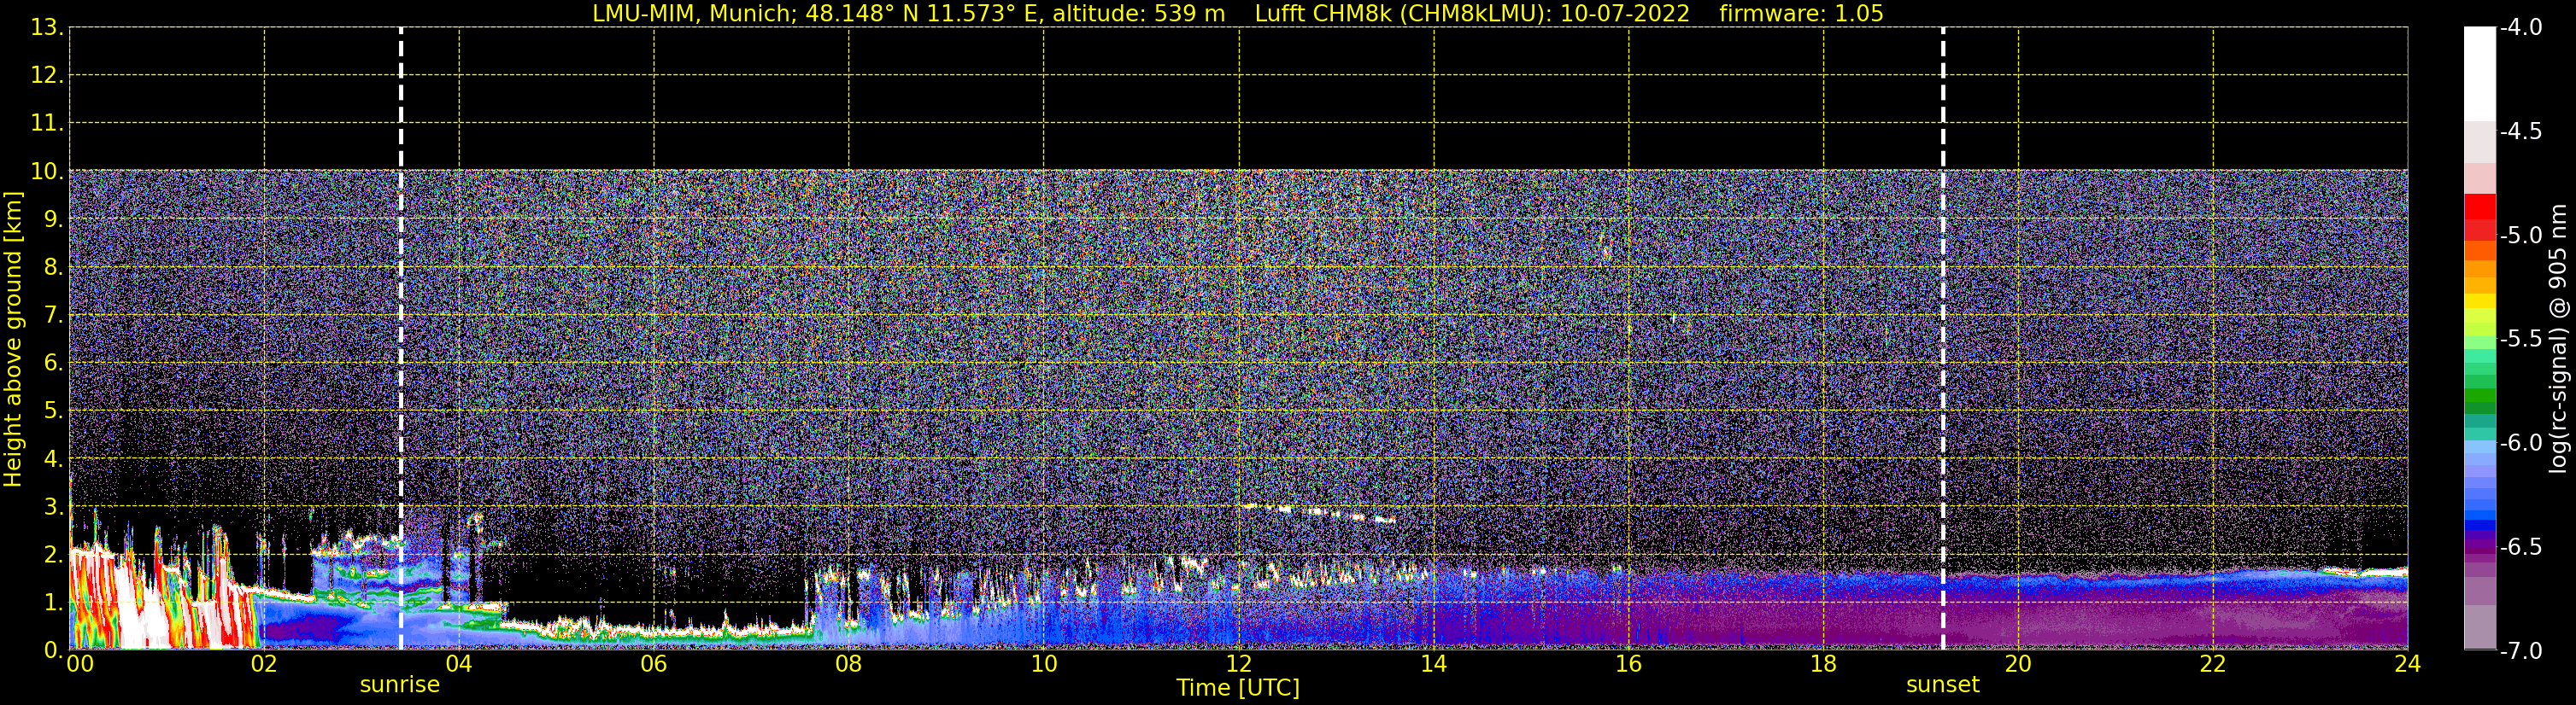Click the green segment of the colorbar
Image resolution: width=2576 pixels, height=705 pixels.
click(2480, 394)
